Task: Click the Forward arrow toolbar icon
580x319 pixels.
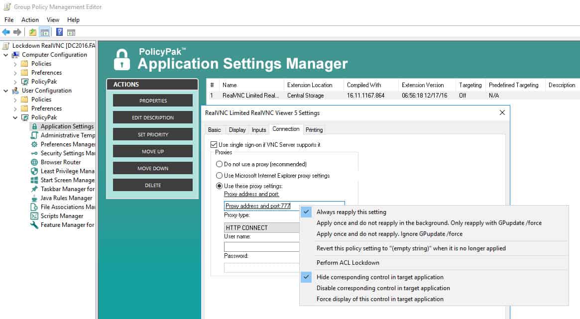Action: click(17, 32)
